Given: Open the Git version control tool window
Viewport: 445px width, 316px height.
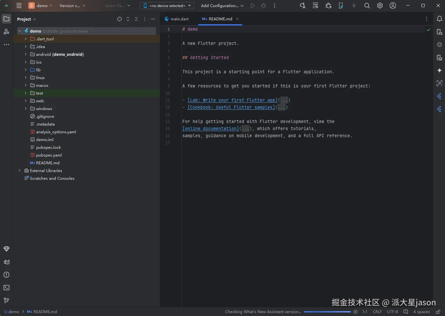Looking at the screenshot, I should (x=6, y=301).
